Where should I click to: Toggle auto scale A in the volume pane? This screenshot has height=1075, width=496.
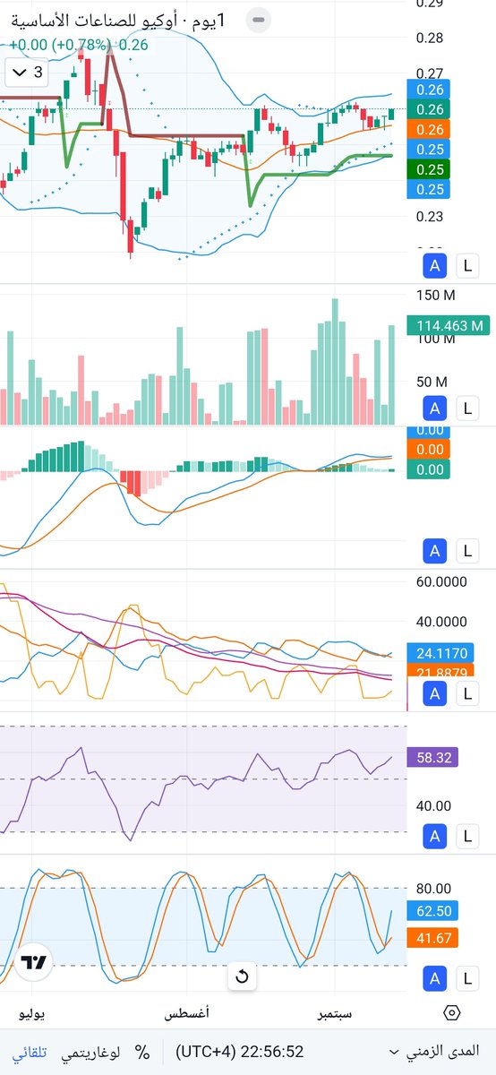pyautogui.click(x=435, y=408)
